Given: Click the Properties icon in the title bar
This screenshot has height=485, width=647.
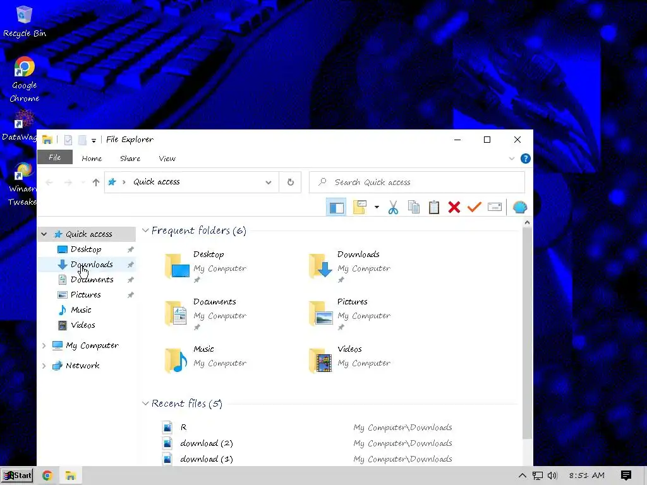Looking at the screenshot, I should (68, 140).
